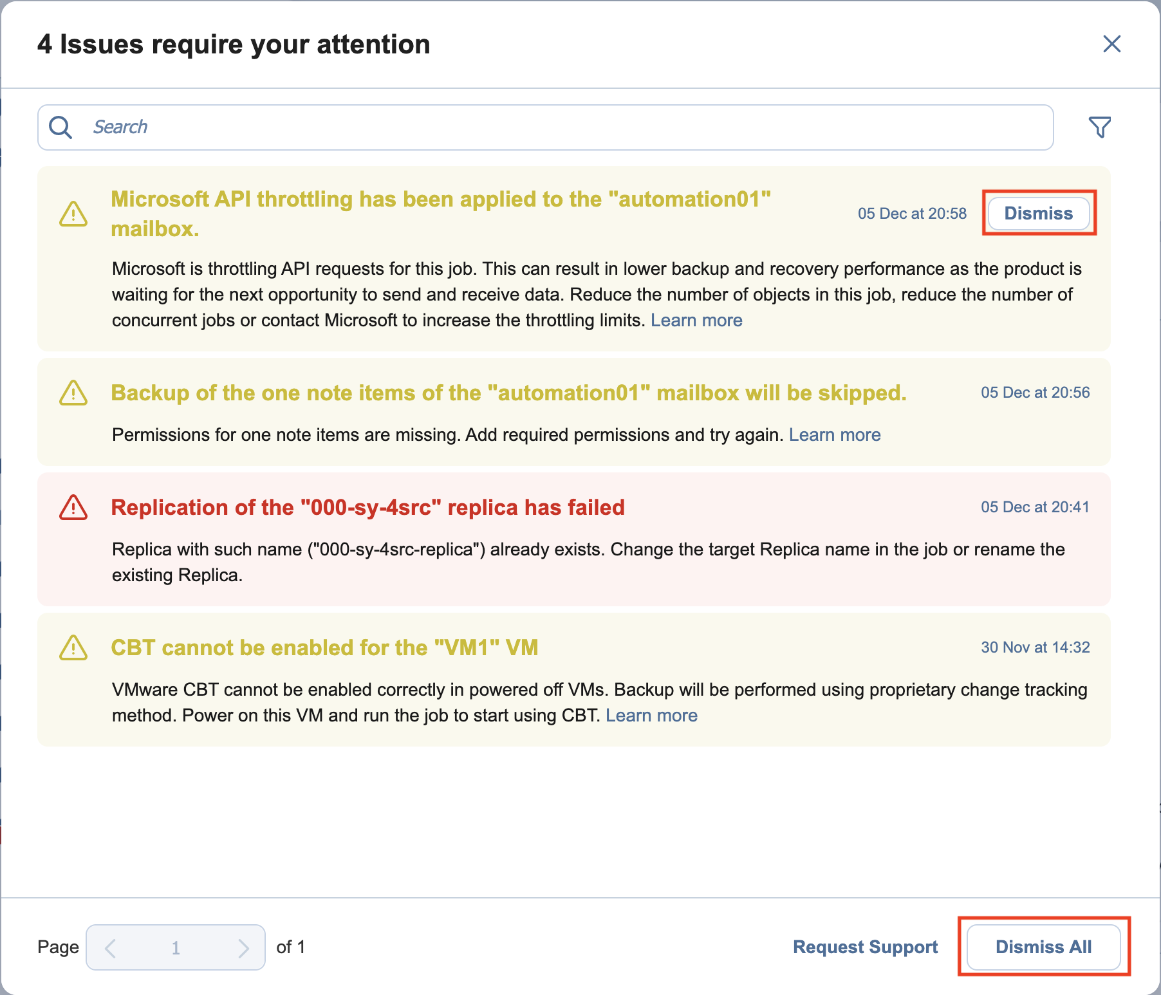Open Learn more link for throttling limits
This screenshot has height=995, width=1161.
click(x=696, y=320)
